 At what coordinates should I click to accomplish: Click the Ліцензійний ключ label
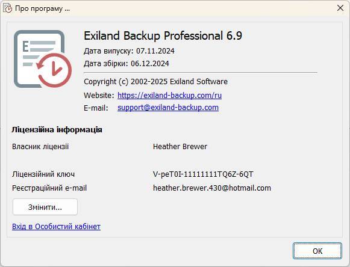tap(43, 174)
